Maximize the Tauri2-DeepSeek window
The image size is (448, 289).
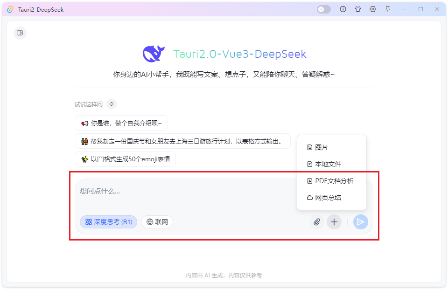point(420,9)
